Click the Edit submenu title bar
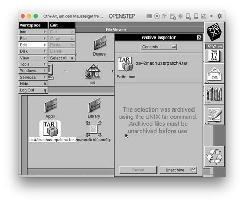 click(62, 25)
